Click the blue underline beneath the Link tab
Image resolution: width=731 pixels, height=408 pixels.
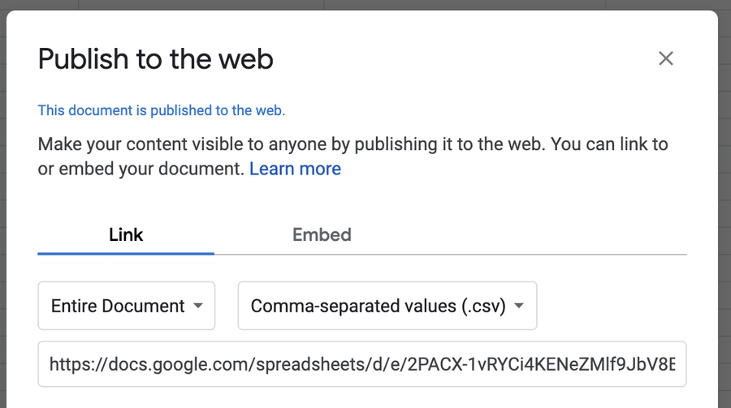point(126,253)
